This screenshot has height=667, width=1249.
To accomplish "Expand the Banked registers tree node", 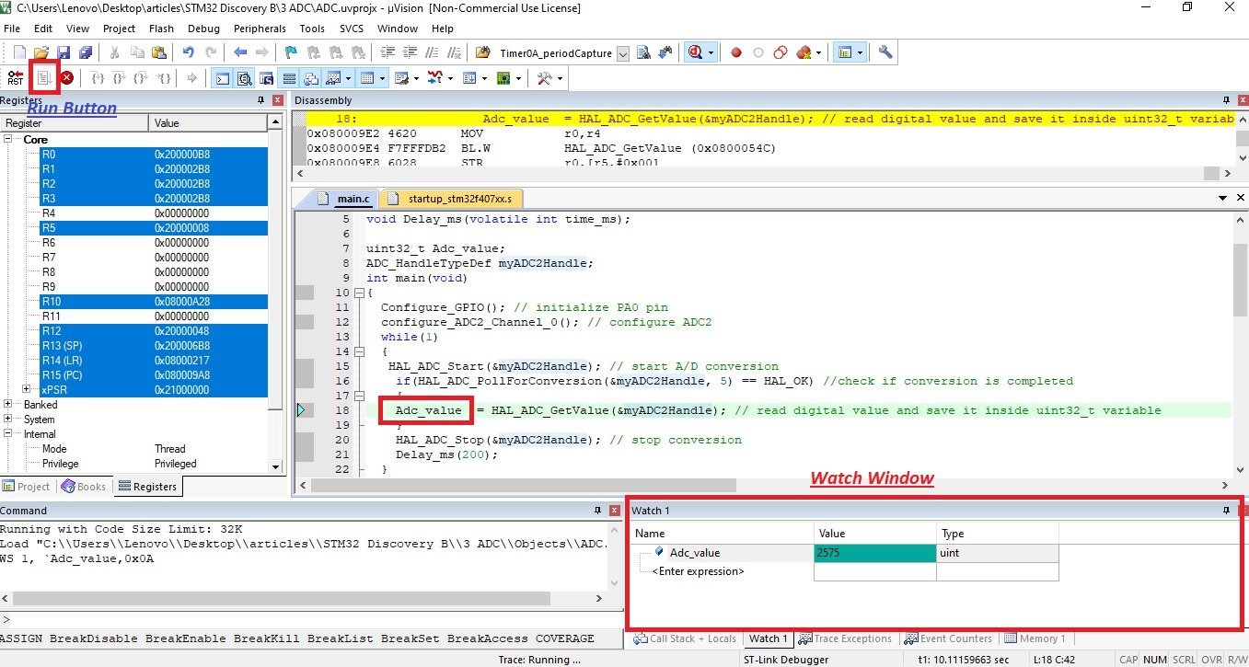I will pyautogui.click(x=8, y=405).
